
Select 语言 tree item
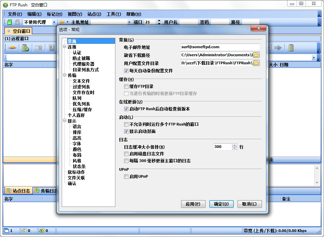[77, 127]
